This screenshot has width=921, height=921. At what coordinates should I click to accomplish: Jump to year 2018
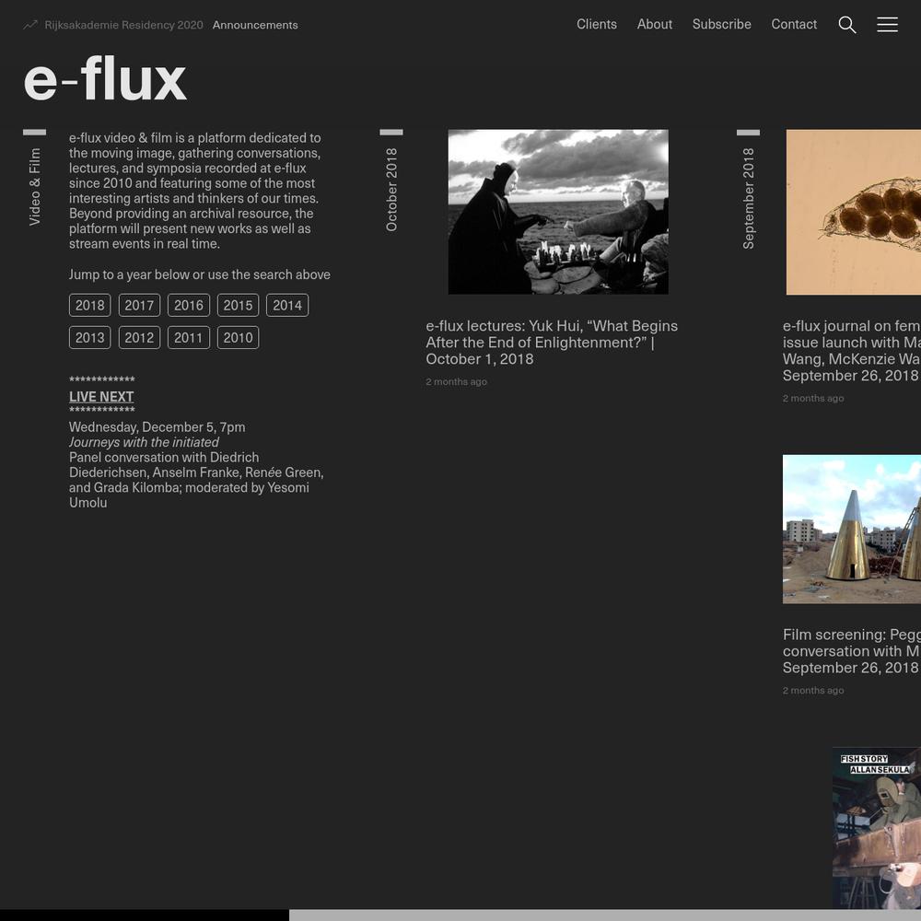point(90,306)
